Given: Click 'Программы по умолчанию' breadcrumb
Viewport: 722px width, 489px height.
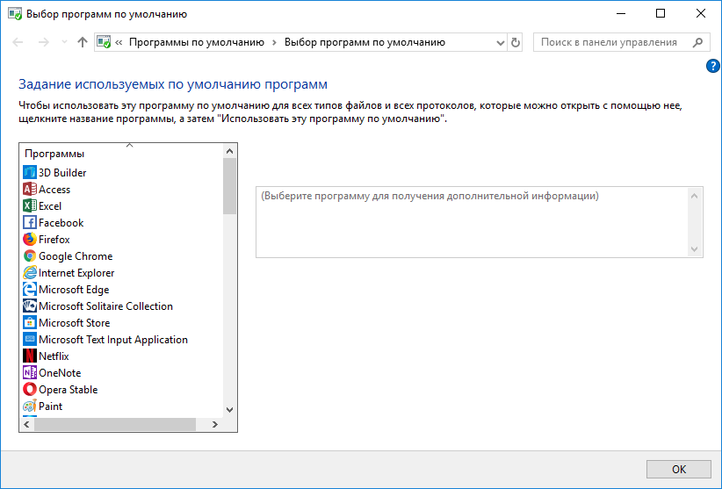Looking at the screenshot, I should [x=197, y=42].
